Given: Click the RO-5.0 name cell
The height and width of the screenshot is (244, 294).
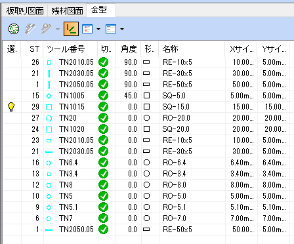Looking at the screenshot, I should [x=175, y=196].
